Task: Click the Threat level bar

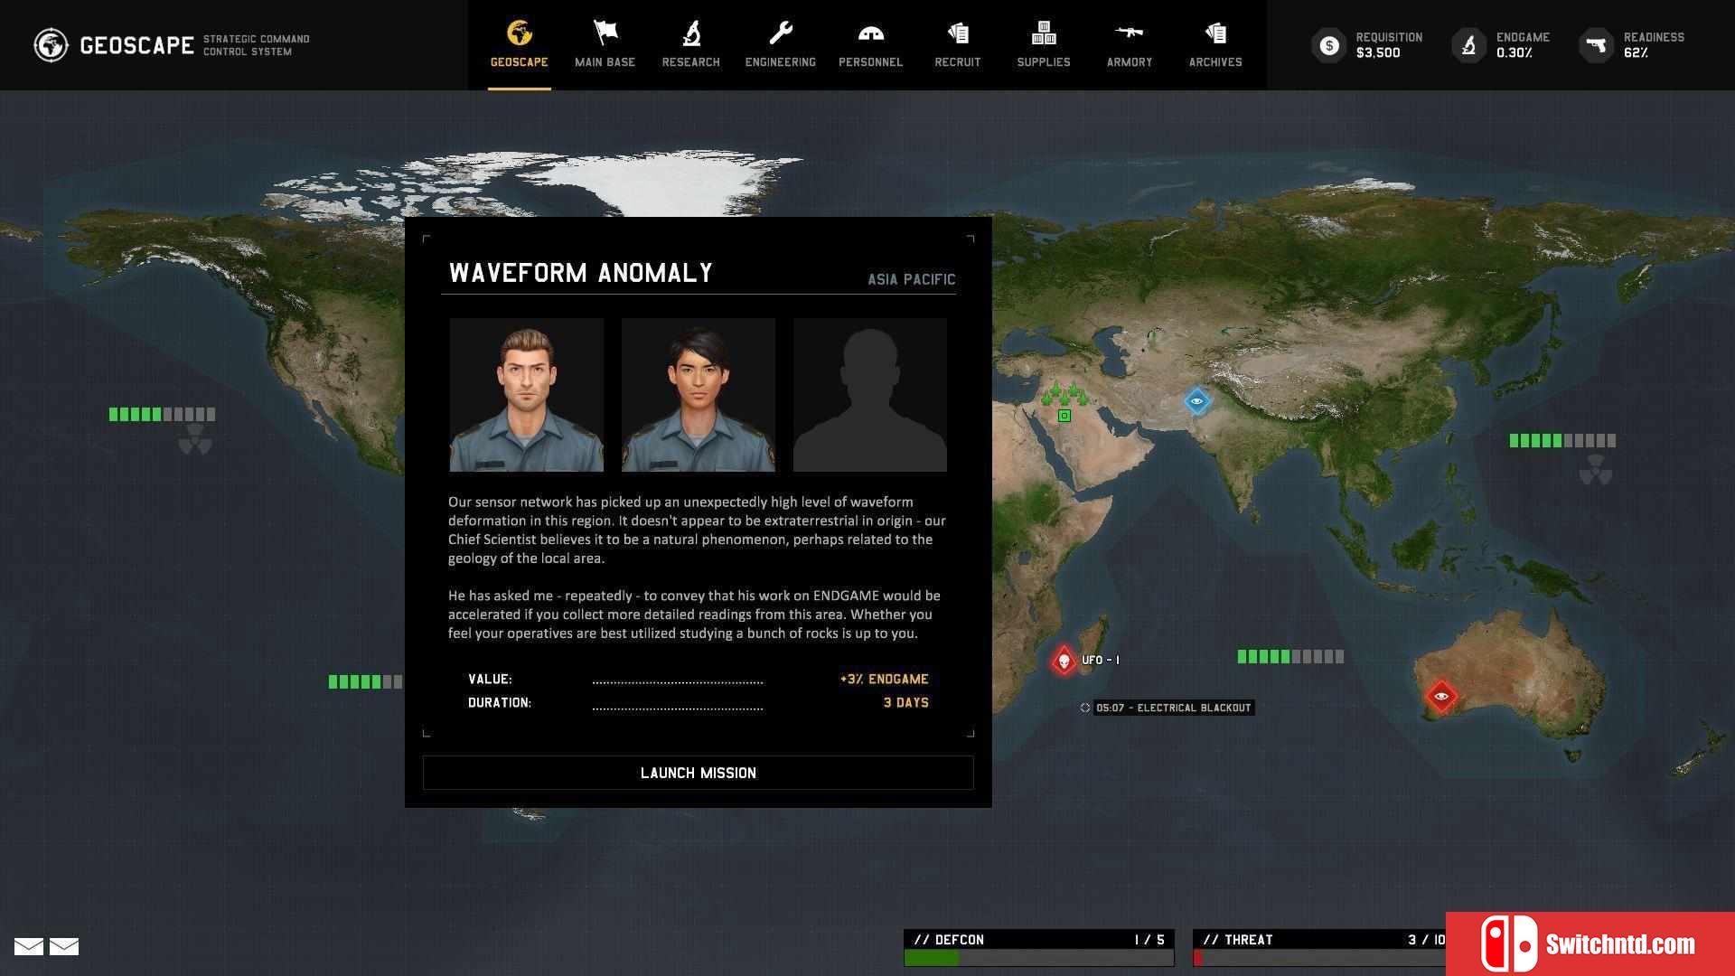Action: tap(1319, 958)
